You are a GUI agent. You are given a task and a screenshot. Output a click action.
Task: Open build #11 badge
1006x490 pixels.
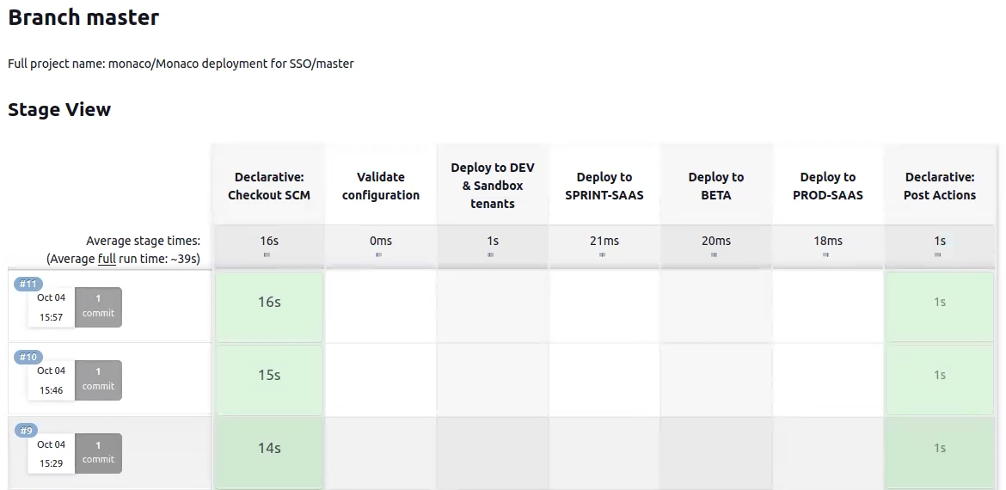tap(28, 285)
